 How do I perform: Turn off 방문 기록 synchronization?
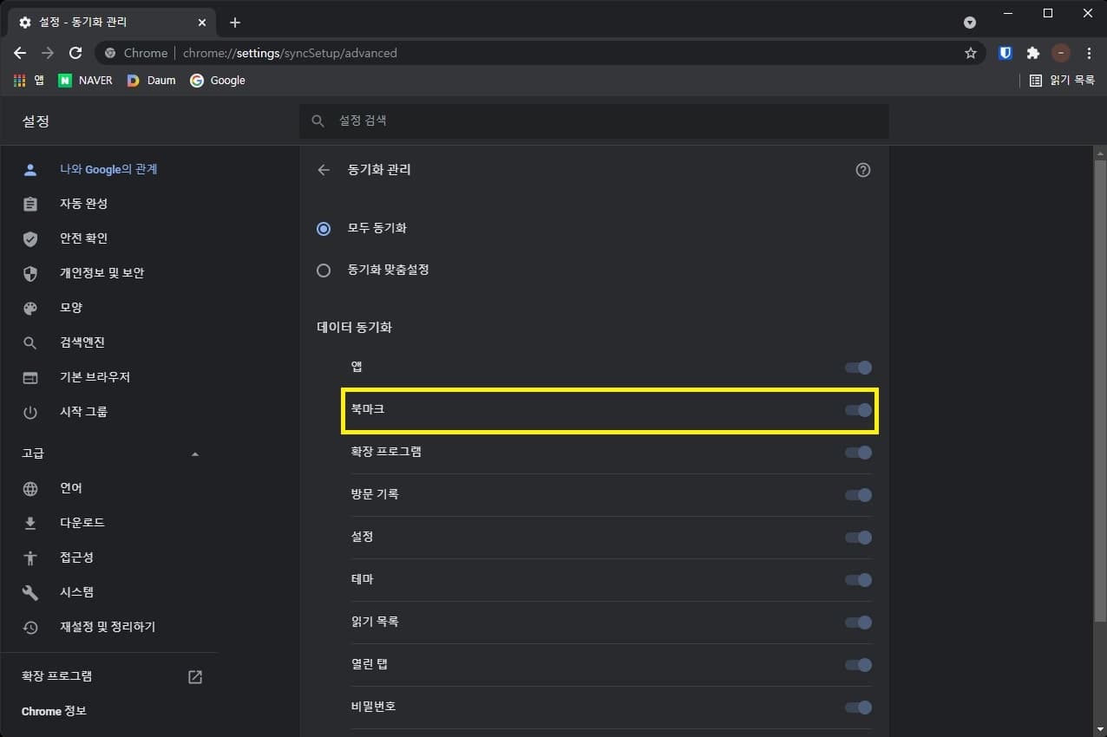tap(858, 495)
